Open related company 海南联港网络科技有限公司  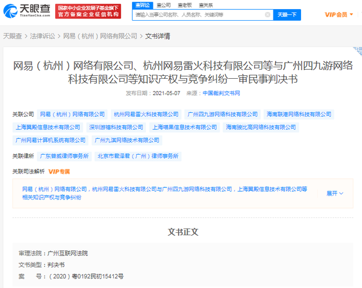(299, 114)
